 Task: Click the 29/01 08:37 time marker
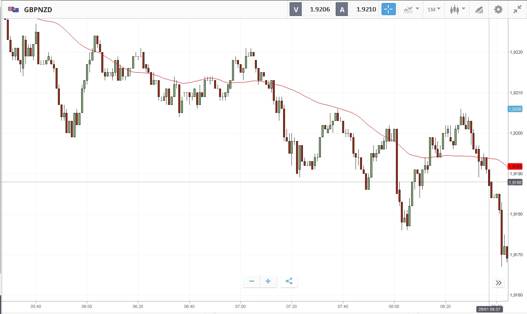coord(489,309)
